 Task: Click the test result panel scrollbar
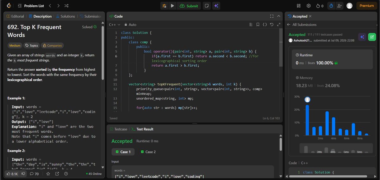pos(280,144)
